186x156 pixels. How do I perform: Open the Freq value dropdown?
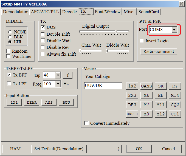(58, 84)
